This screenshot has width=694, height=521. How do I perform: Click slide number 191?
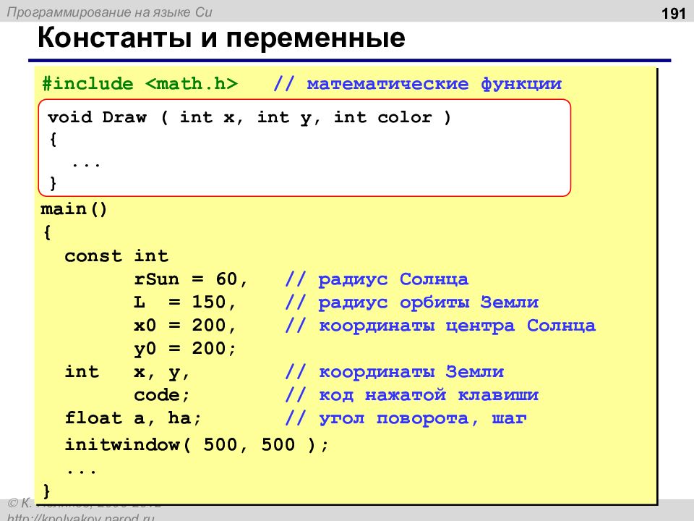click(673, 14)
